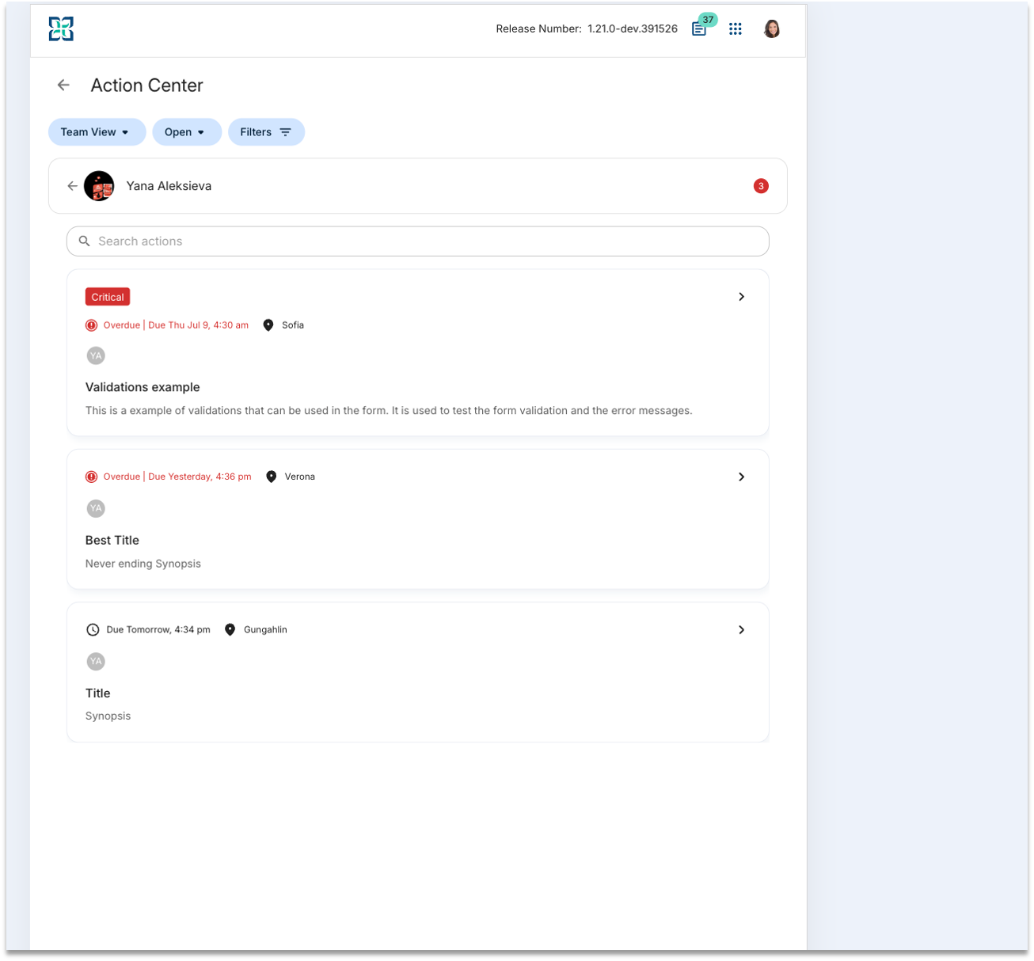This screenshot has height=961, width=1034.
Task: Open the Filters panel
Action: click(267, 132)
